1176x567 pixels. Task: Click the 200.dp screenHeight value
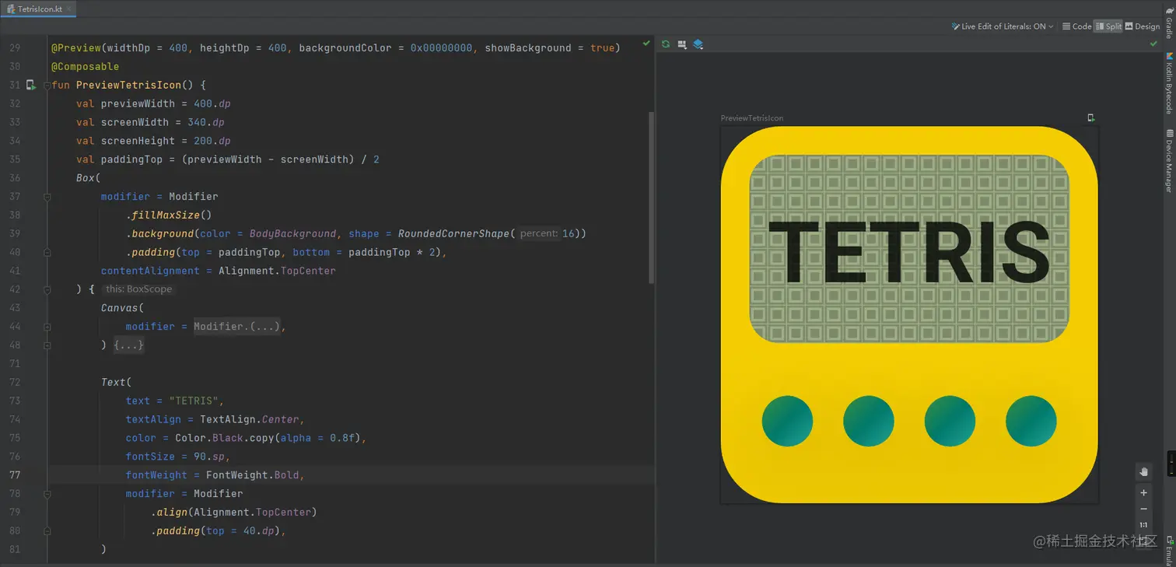(x=212, y=141)
